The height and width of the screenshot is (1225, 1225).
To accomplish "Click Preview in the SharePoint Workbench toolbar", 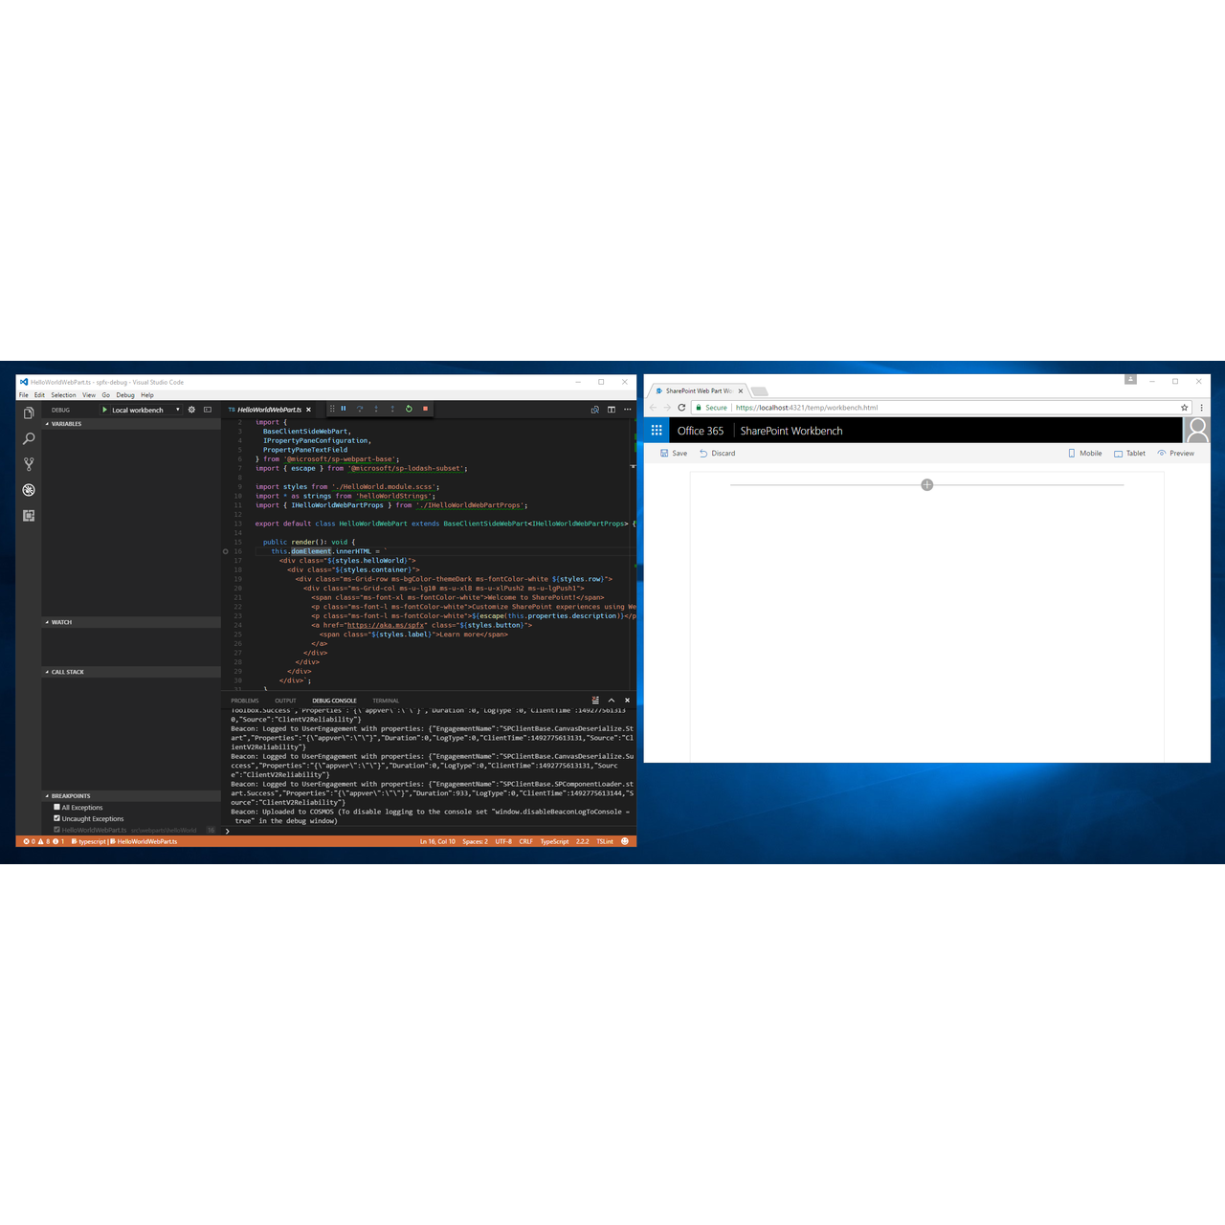I will (1176, 454).
